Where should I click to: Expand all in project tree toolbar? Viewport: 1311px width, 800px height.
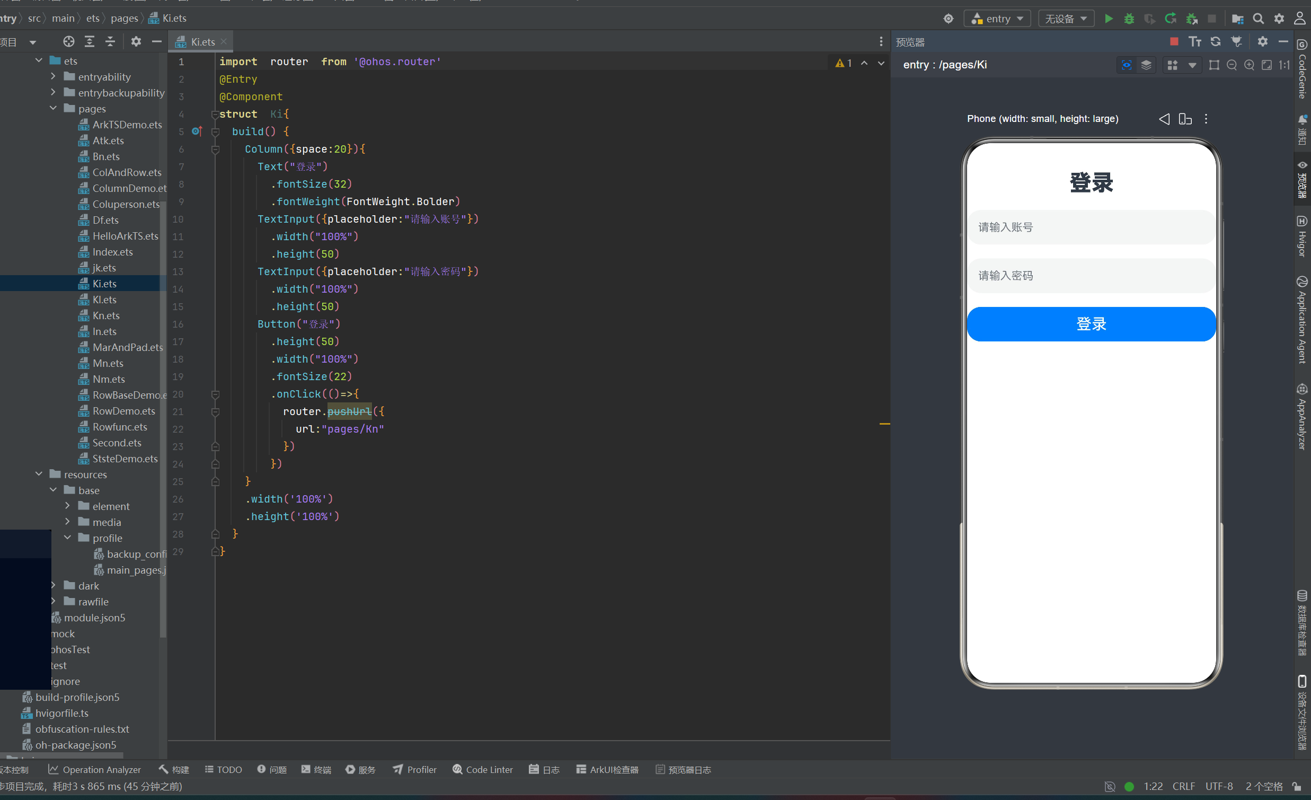(x=90, y=41)
